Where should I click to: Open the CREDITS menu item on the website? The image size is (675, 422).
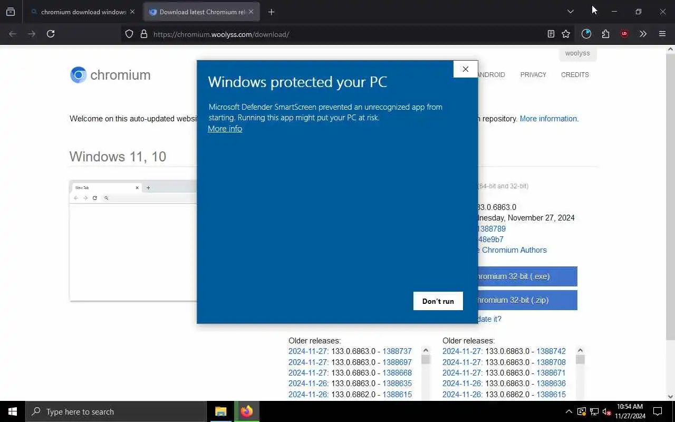[575, 75]
